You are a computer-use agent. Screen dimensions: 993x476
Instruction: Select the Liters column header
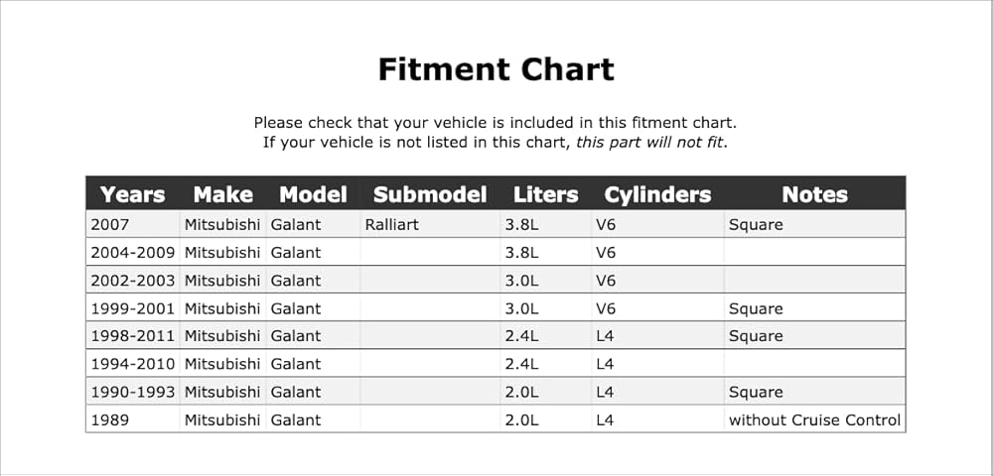point(545,194)
